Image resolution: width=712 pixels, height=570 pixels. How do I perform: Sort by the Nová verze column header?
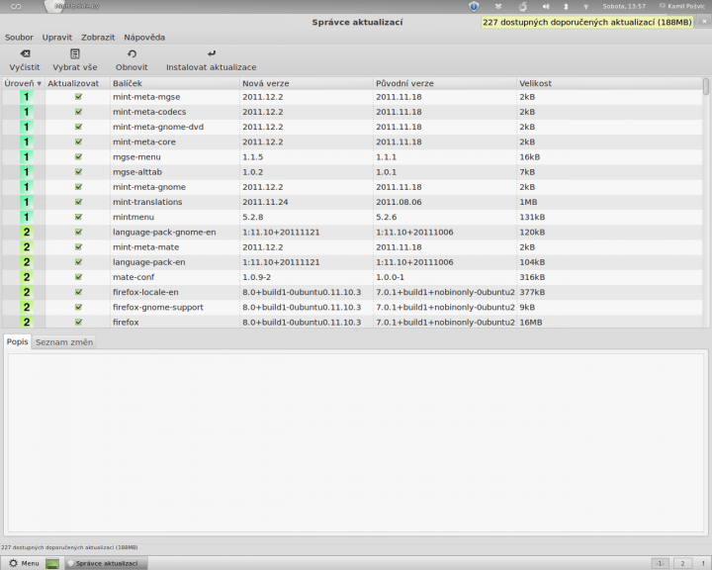[307, 83]
